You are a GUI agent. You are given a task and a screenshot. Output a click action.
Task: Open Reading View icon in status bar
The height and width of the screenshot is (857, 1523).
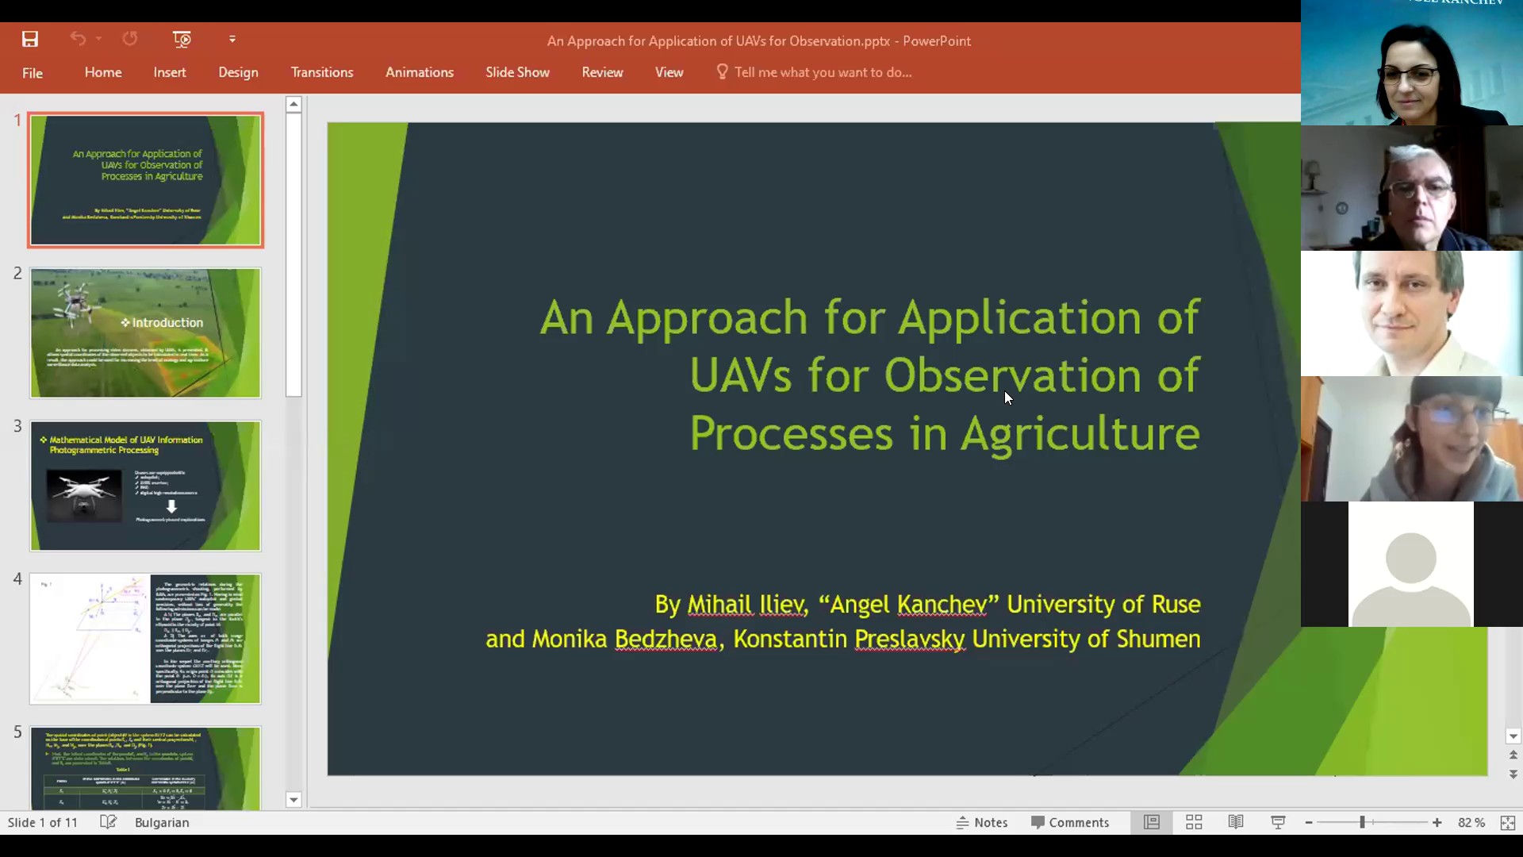coord(1236,822)
